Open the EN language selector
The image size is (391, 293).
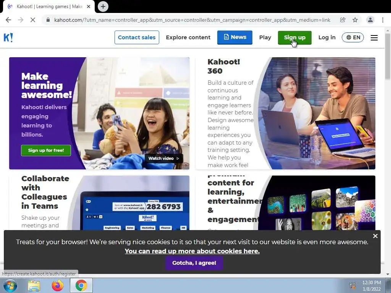tap(352, 38)
